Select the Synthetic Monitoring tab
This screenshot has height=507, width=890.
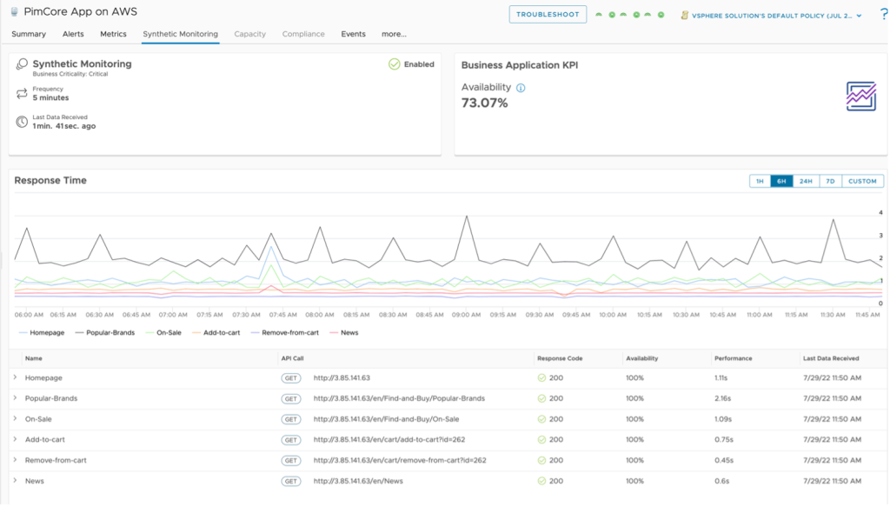click(181, 34)
